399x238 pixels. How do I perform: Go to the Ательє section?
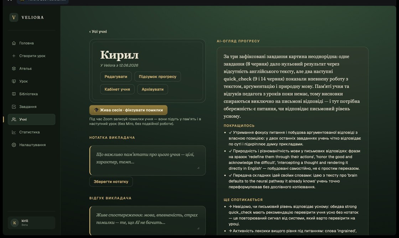(x=31, y=69)
